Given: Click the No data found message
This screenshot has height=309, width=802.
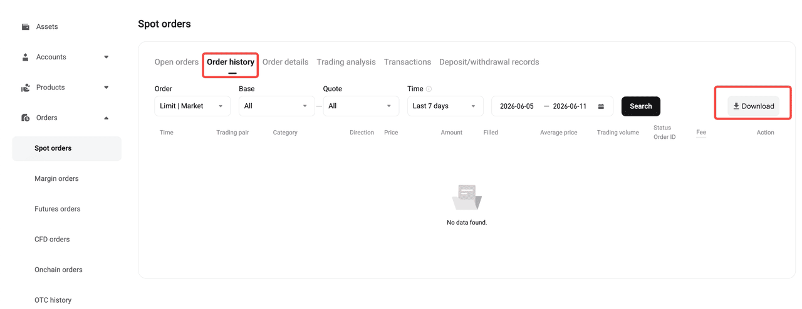Looking at the screenshot, I should tap(467, 223).
